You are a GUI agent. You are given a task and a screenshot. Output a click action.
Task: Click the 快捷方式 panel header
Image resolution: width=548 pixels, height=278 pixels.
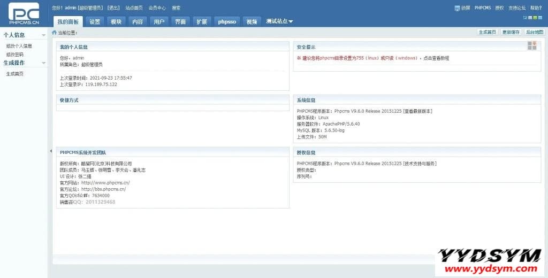(173, 100)
